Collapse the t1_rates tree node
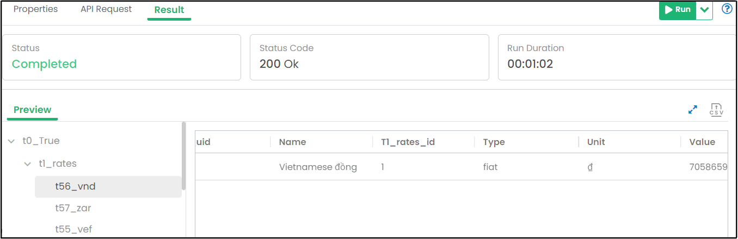The height and width of the screenshot is (239, 738). click(28, 164)
